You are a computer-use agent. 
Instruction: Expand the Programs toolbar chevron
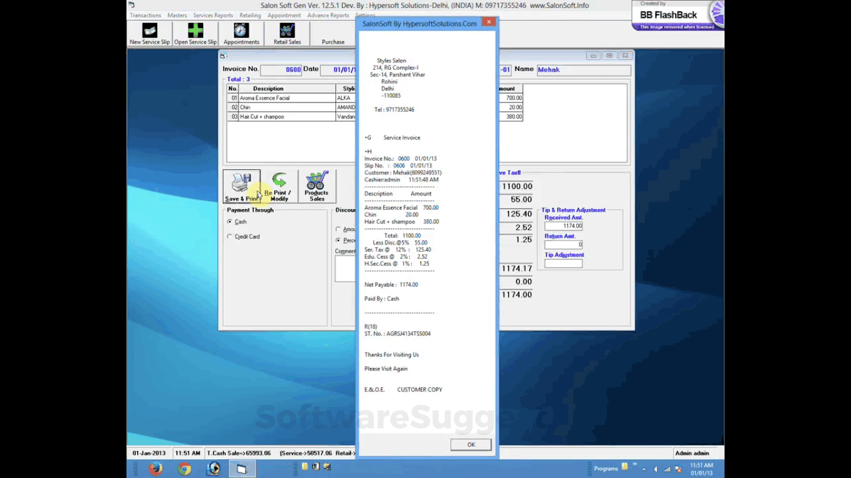(635, 464)
